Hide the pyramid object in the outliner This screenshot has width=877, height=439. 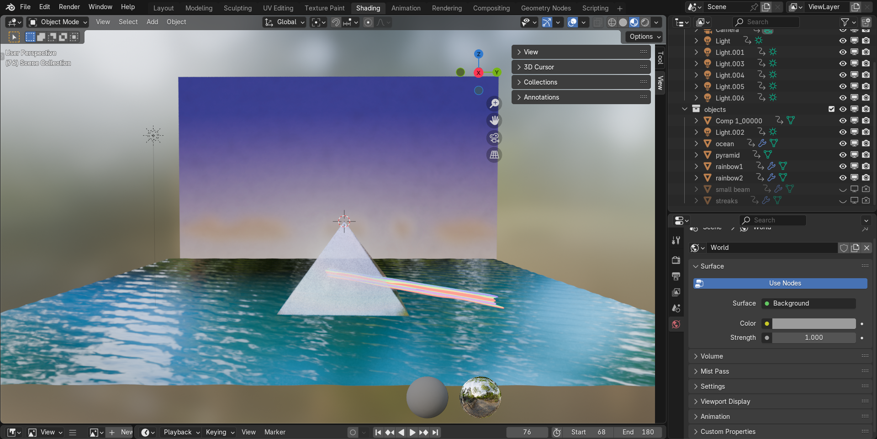click(x=843, y=155)
